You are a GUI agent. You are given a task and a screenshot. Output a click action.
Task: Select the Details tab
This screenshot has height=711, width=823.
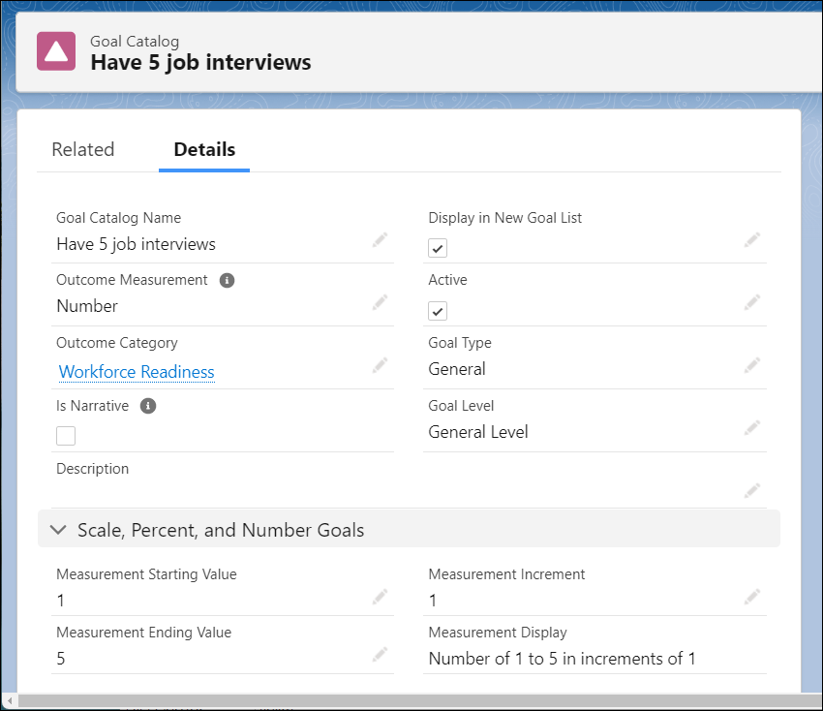[204, 149]
